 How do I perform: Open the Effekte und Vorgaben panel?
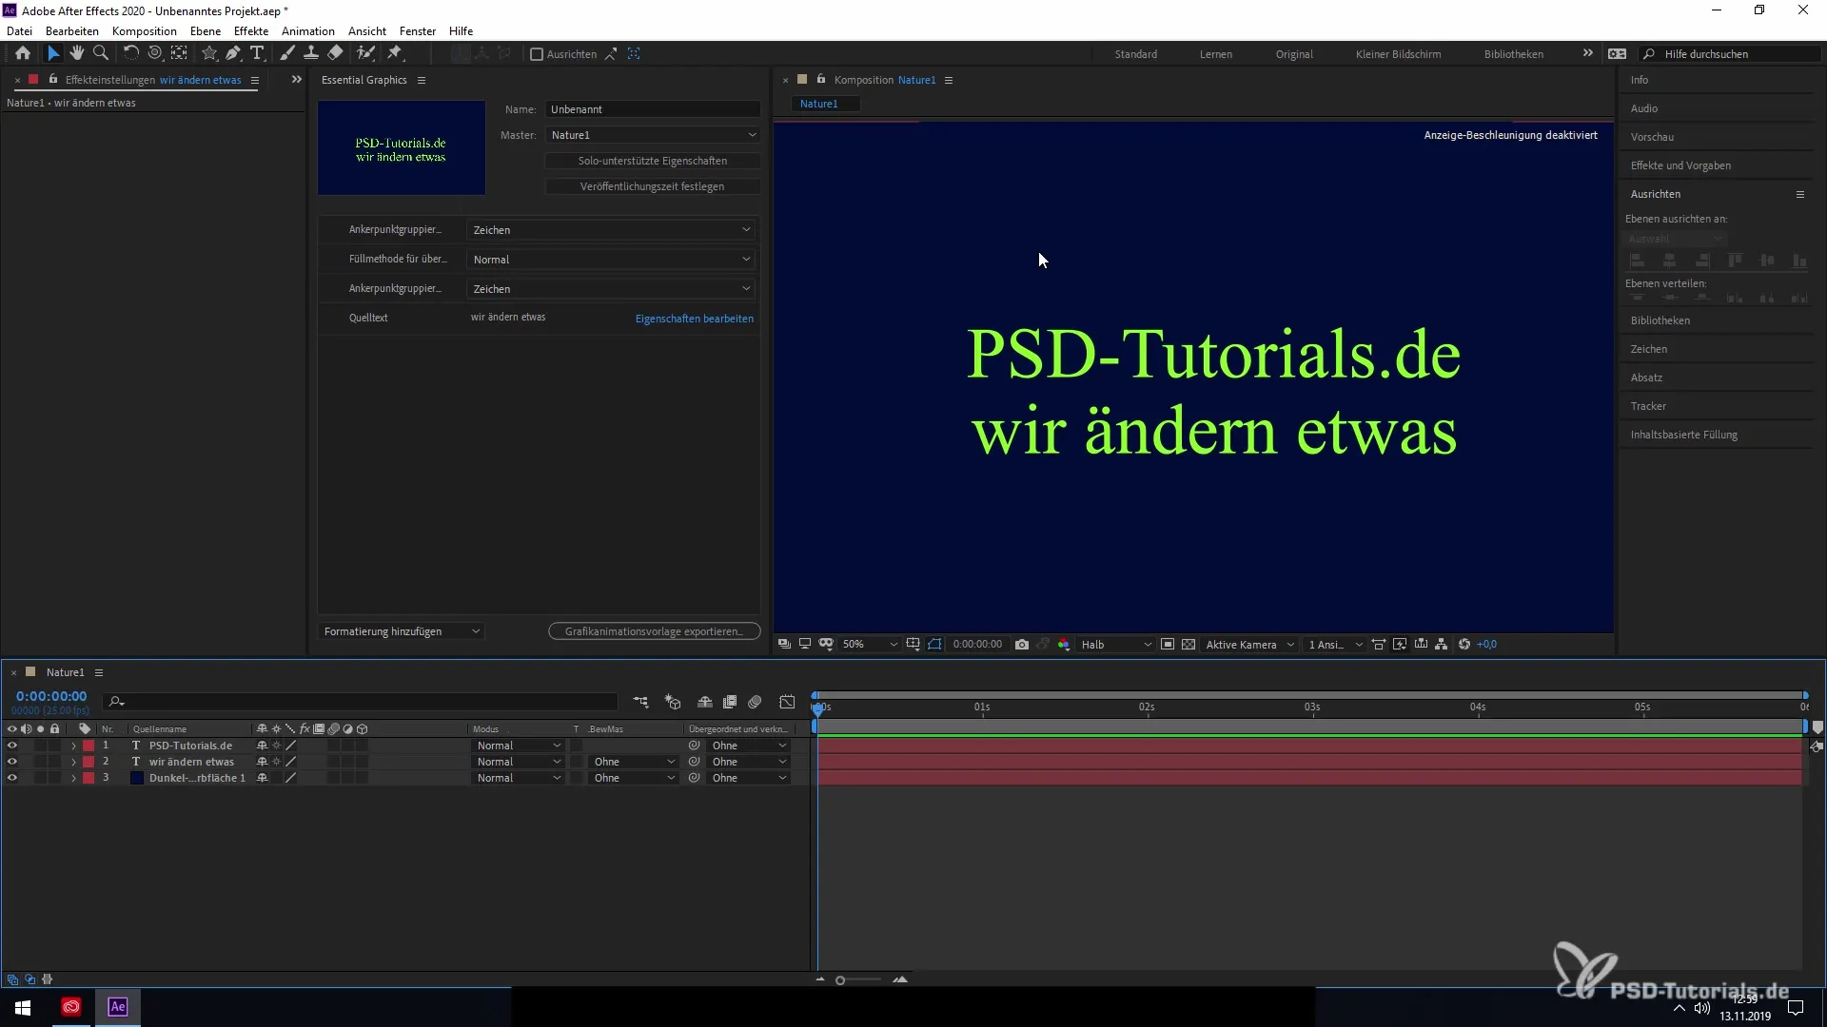[1680, 165]
